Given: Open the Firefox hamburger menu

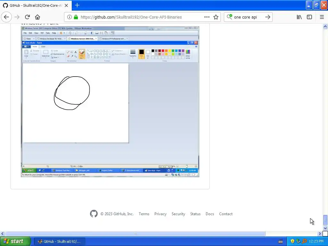Looking at the screenshot, I should (x=322, y=17).
